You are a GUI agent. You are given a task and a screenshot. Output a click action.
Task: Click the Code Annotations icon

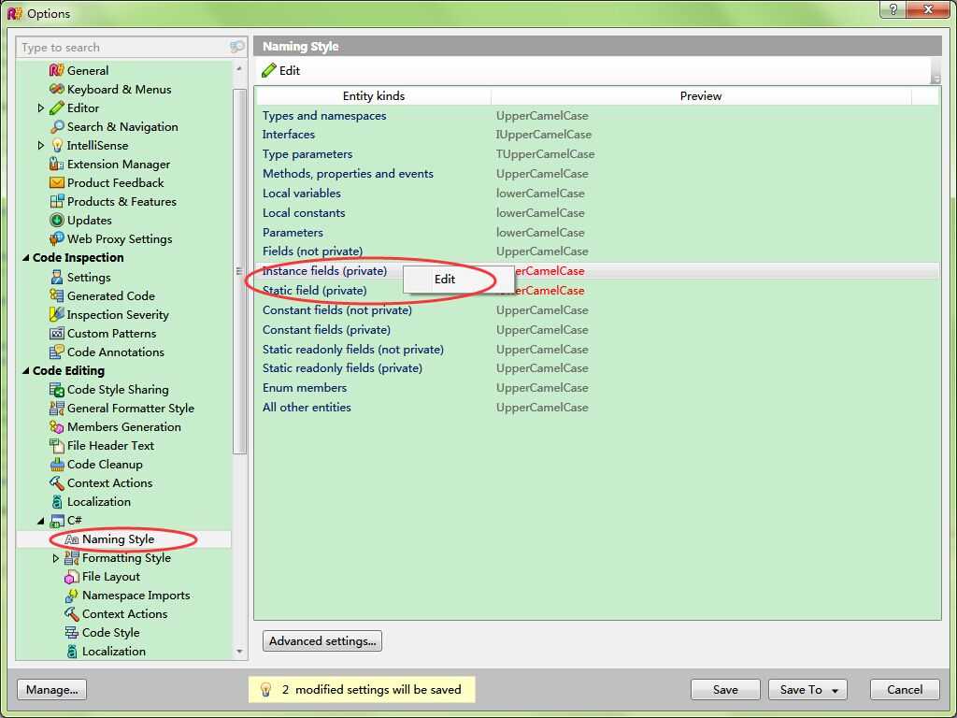(x=57, y=352)
